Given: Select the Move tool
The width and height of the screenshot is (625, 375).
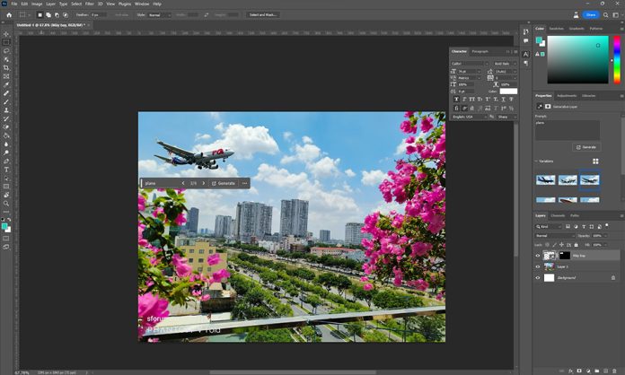Looking at the screenshot, I should [6, 33].
